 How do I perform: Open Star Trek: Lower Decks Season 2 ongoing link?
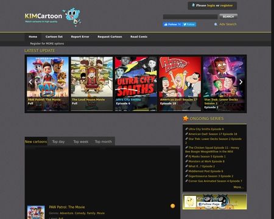point(213,141)
